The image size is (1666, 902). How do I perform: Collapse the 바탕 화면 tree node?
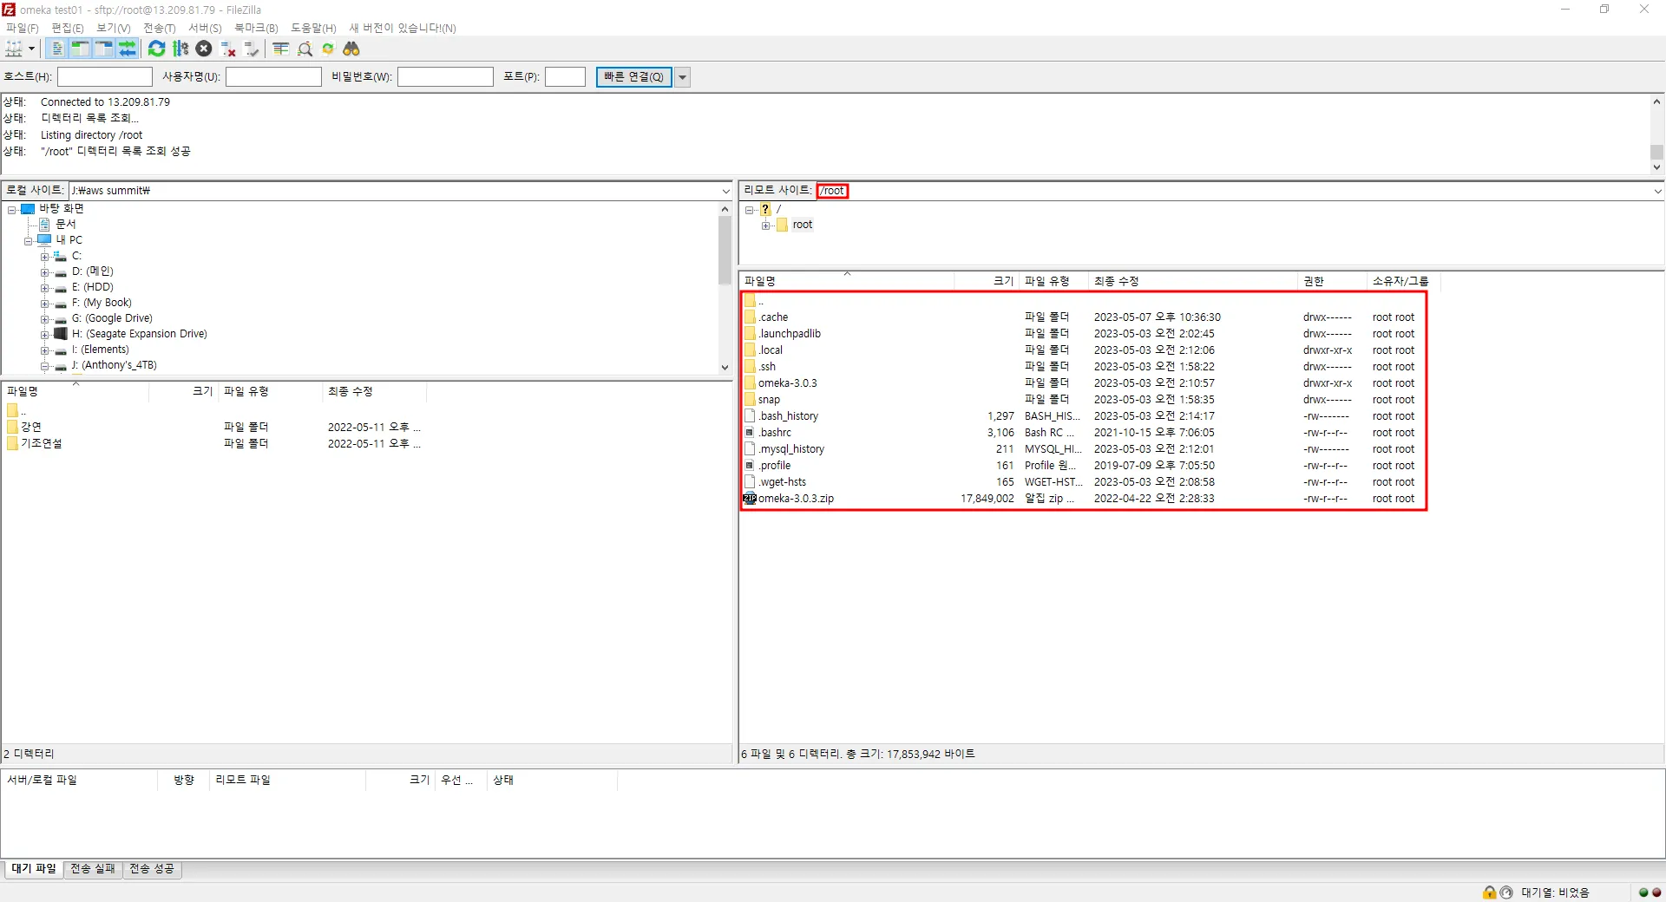point(12,209)
